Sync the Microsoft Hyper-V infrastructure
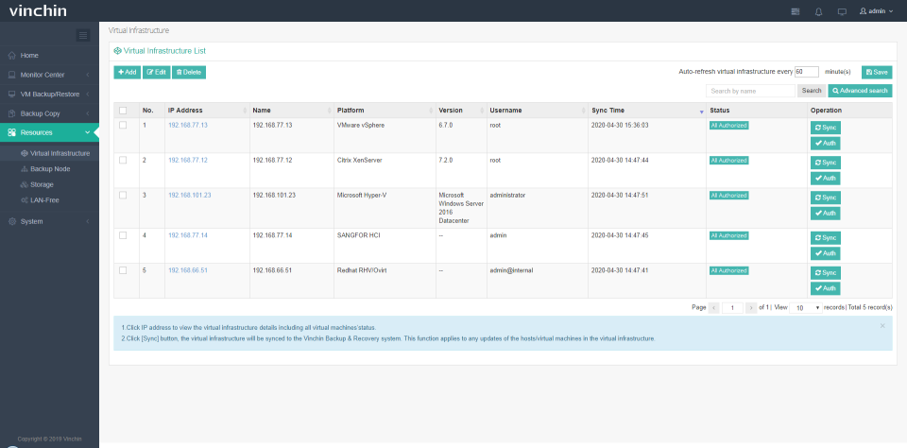907x448 pixels. pyautogui.click(x=826, y=198)
